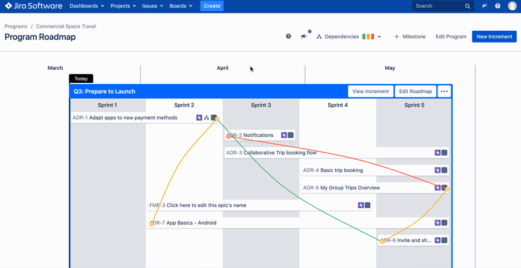The height and width of the screenshot is (268, 521).
Task: Click the lightning epic icon on FME-3
Action: 361,205
